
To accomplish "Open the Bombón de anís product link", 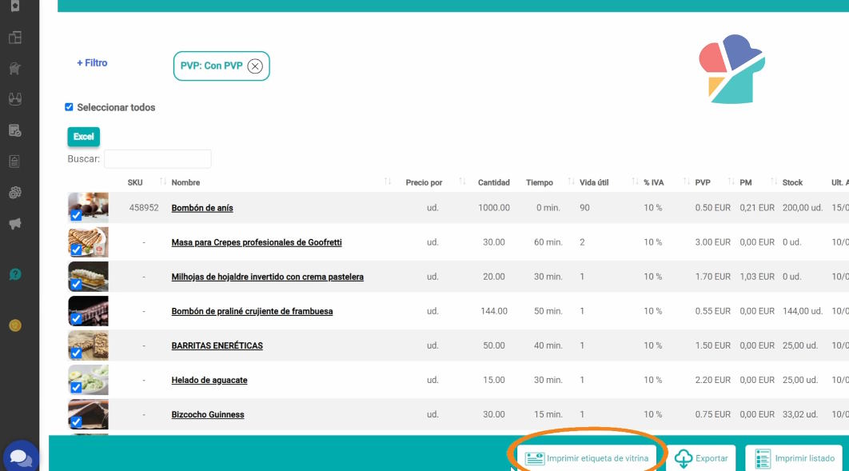I will tap(202, 208).
